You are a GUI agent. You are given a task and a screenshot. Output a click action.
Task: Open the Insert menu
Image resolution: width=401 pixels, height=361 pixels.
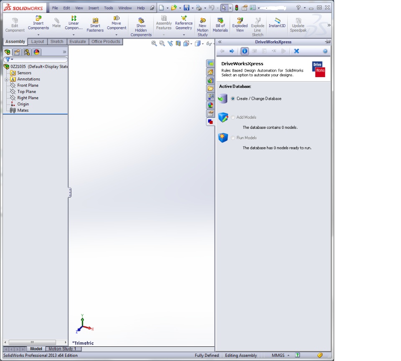point(93,8)
